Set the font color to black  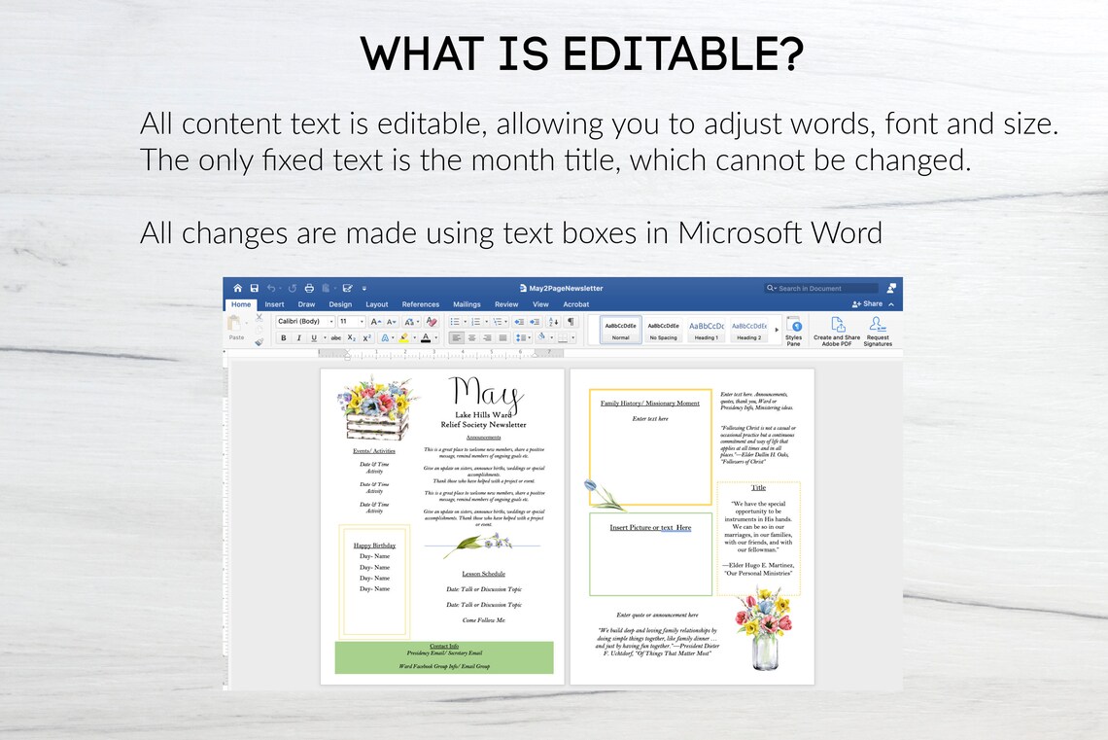(x=426, y=337)
